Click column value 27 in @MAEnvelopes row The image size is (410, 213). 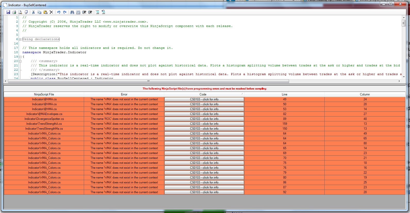[365, 114]
